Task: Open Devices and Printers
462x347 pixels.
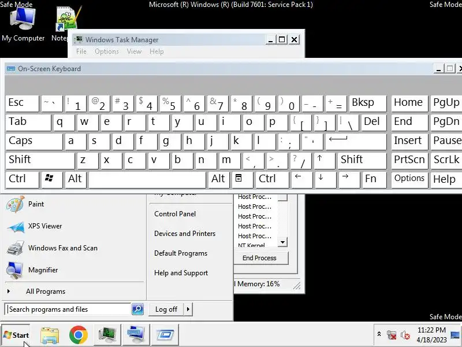Action: click(185, 234)
